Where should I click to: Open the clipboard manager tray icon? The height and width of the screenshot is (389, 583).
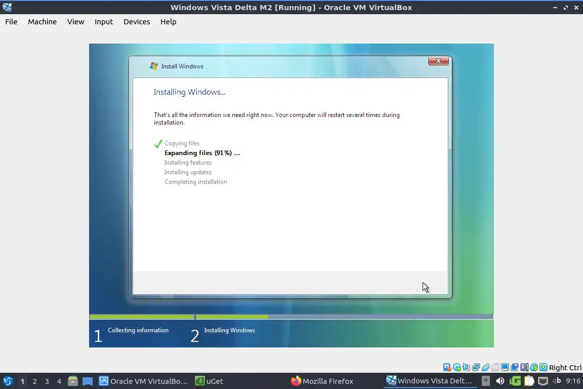[529, 381]
